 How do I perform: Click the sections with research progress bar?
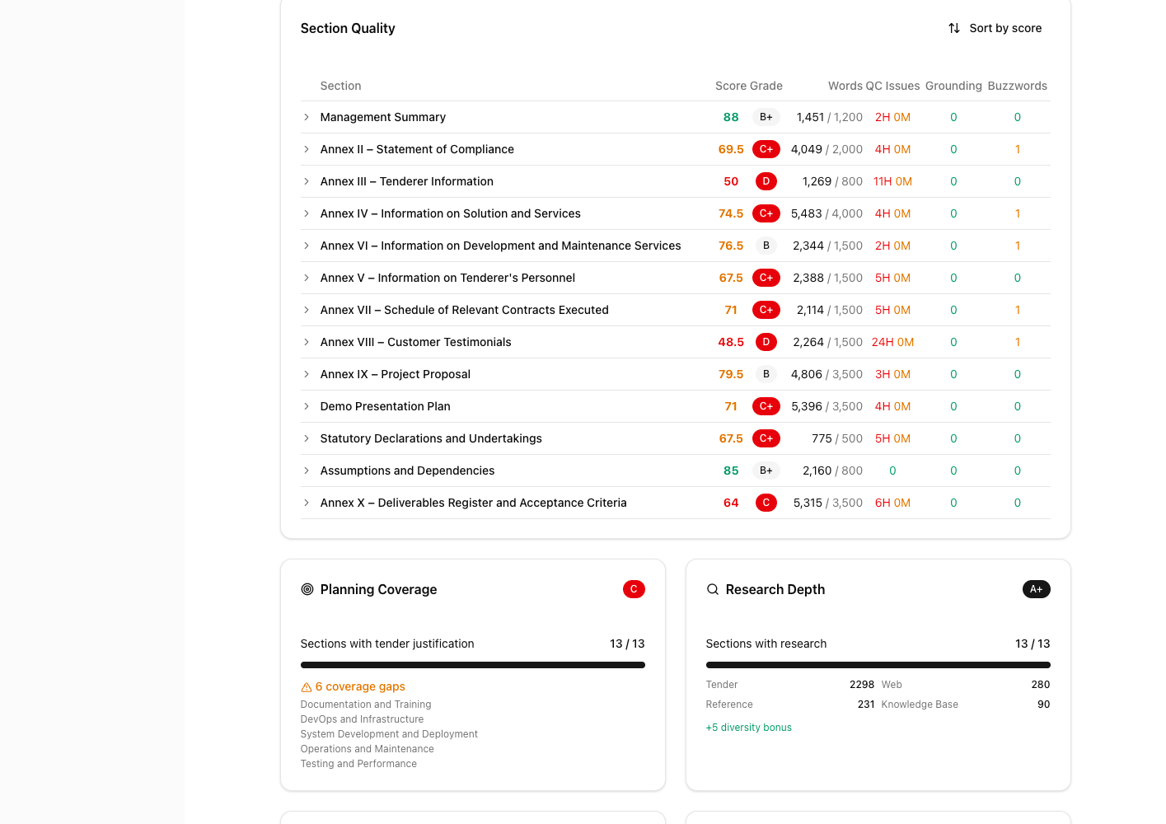click(878, 665)
